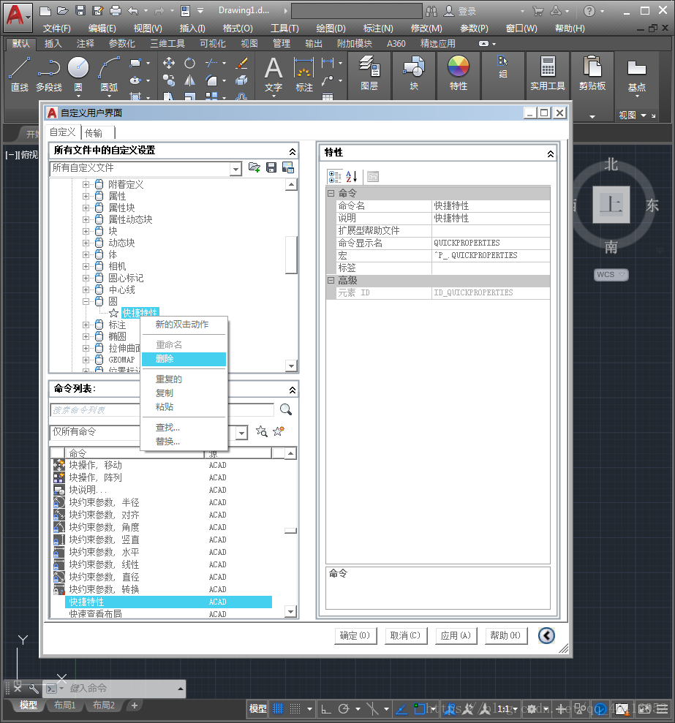Click the 帮助(H) button
The width and height of the screenshot is (675, 723).
pos(505,636)
